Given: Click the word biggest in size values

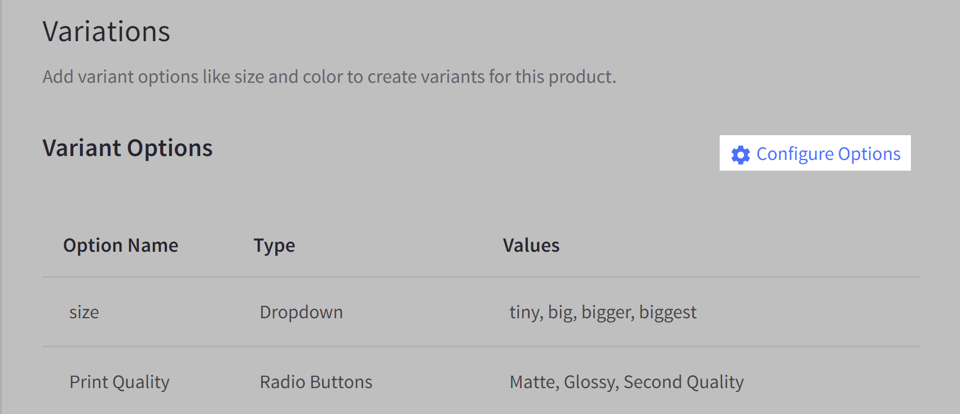Looking at the screenshot, I should click(668, 312).
